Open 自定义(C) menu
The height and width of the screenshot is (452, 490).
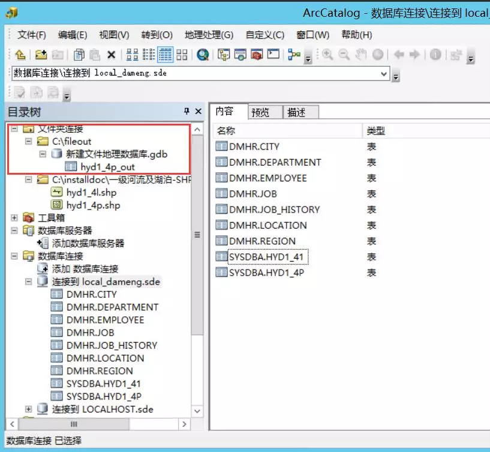pyautogui.click(x=265, y=35)
